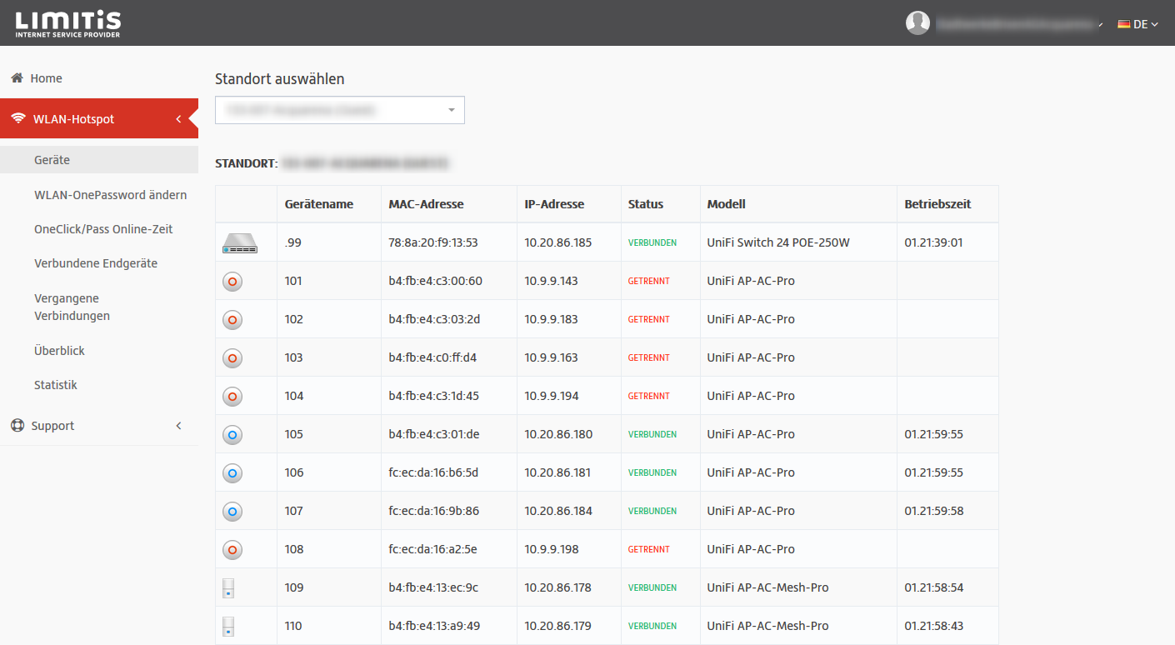The height and width of the screenshot is (645, 1175).
Task: Click the red access point icon for device 101
Action: [x=232, y=282]
